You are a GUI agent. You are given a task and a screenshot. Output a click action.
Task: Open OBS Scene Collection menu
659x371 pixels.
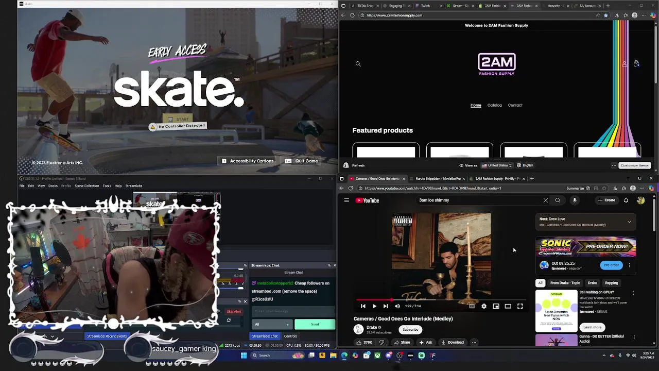(86, 186)
